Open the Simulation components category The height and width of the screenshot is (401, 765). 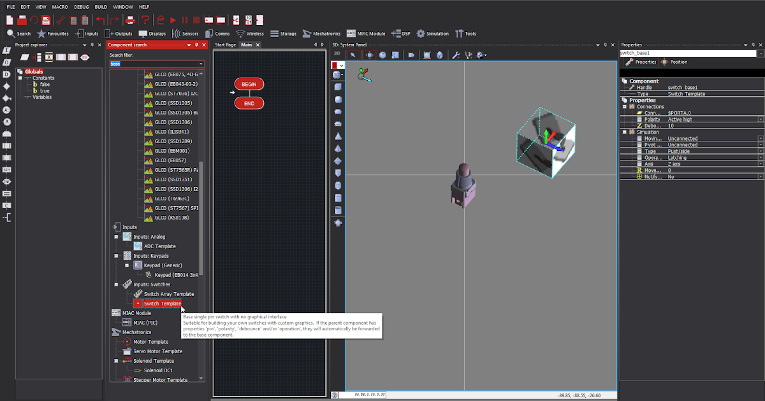click(x=432, y=34)
